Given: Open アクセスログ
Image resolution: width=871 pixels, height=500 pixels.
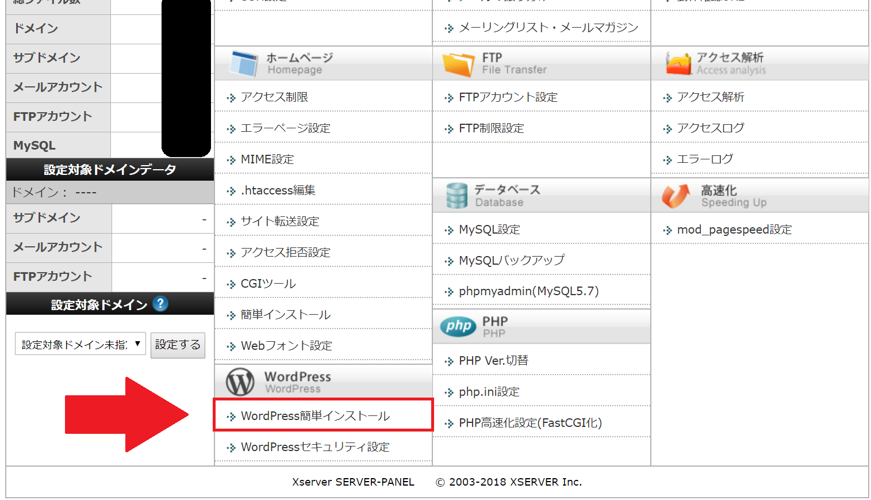Looking at the screenshot, I should pos(710,128).
